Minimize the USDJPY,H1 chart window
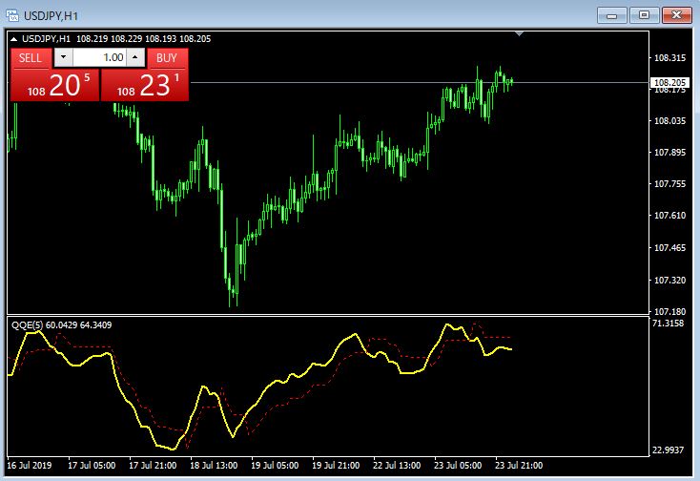 tap(612, 15)
